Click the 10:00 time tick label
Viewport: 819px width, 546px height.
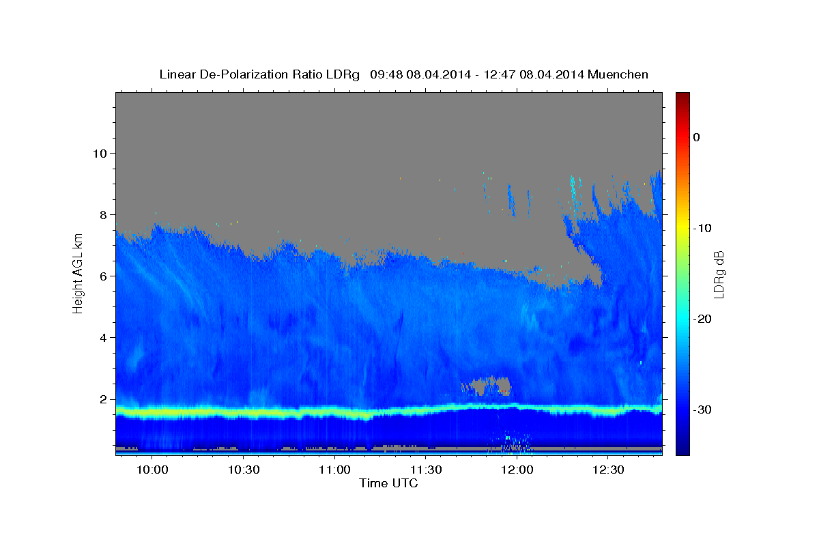point(152,470)
